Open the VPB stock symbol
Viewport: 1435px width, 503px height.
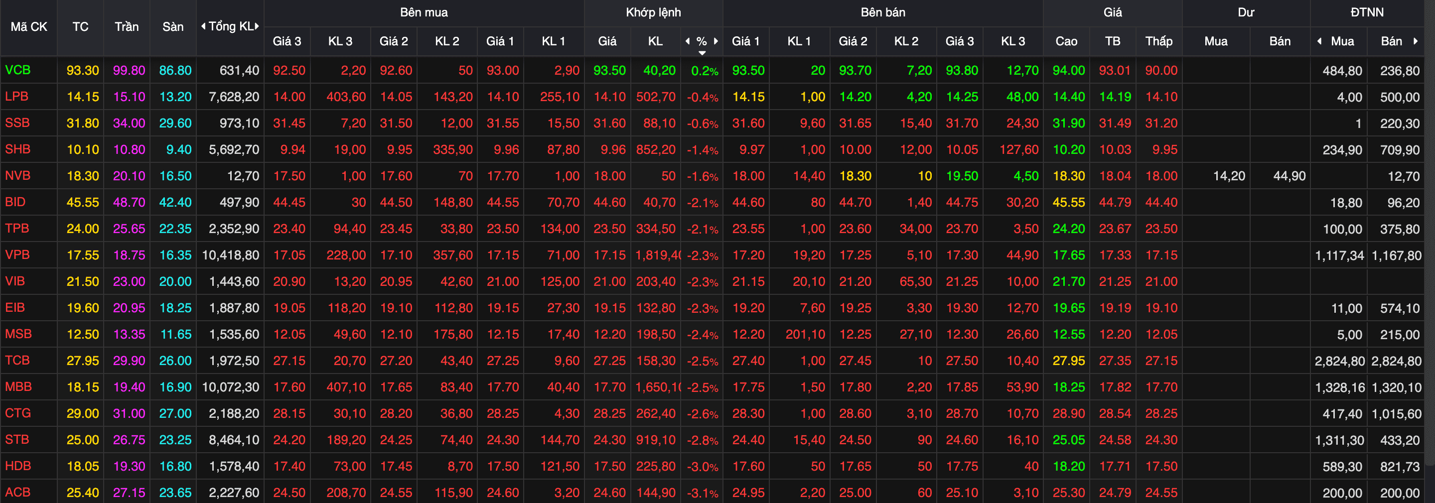tap(17, 254)
